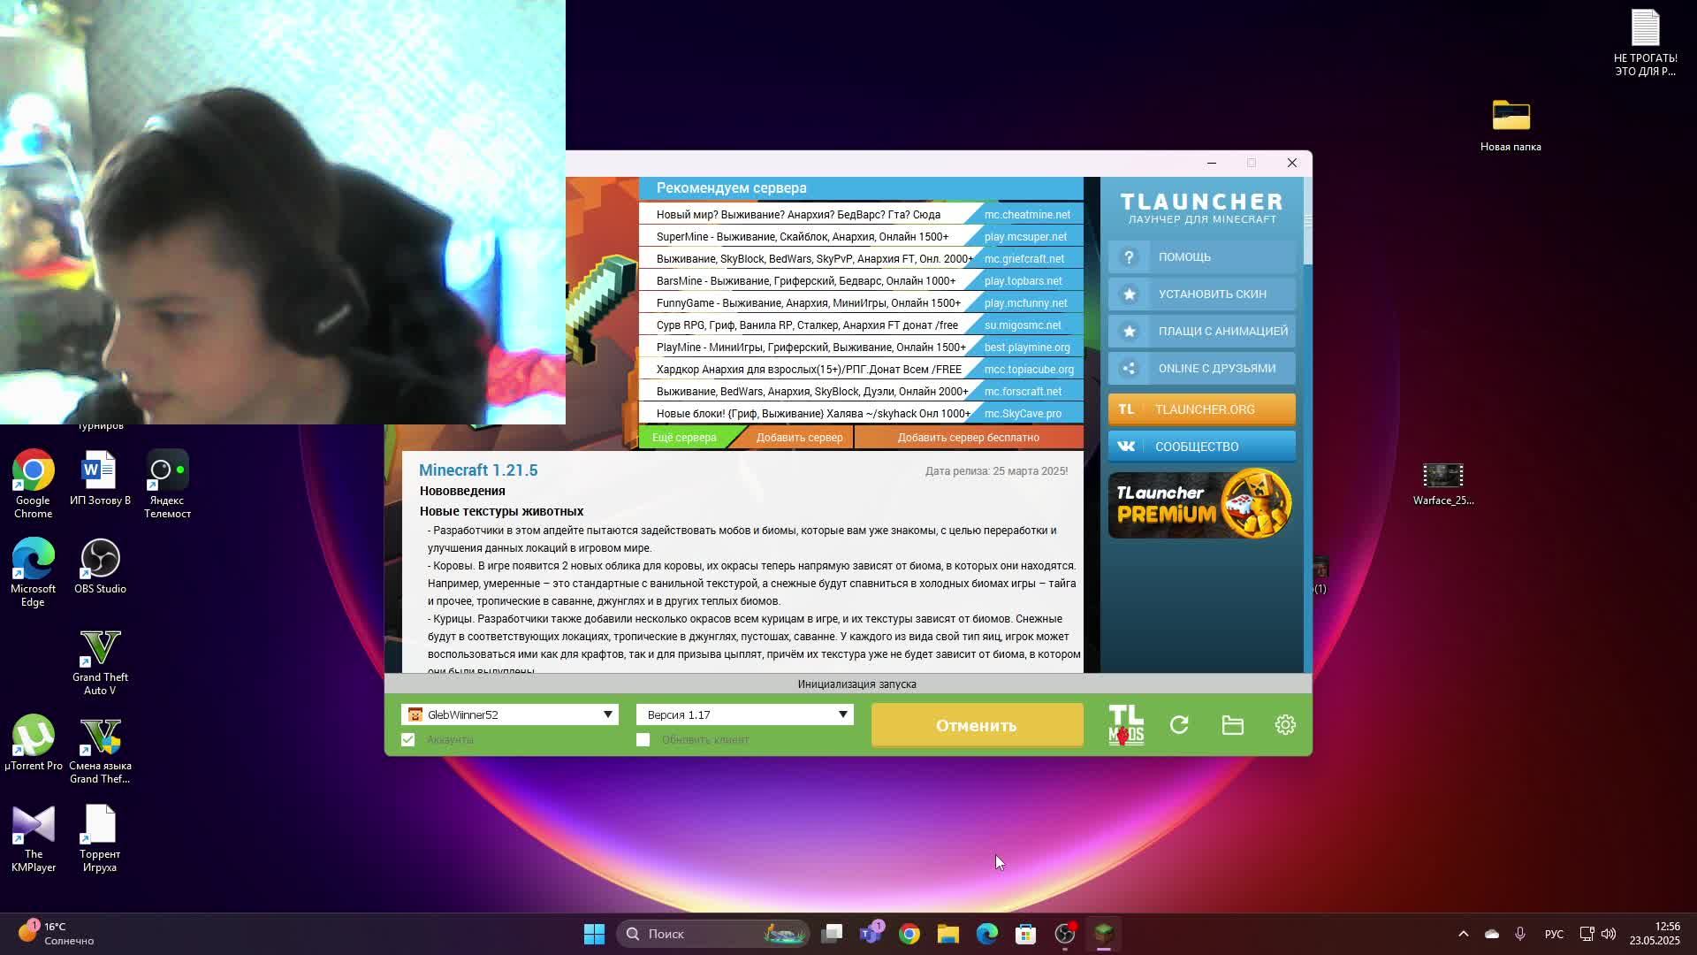Click the taskbar Поиск search box
The height and width of the screenshot is (955, 1697).
click(x=714, y=934)
